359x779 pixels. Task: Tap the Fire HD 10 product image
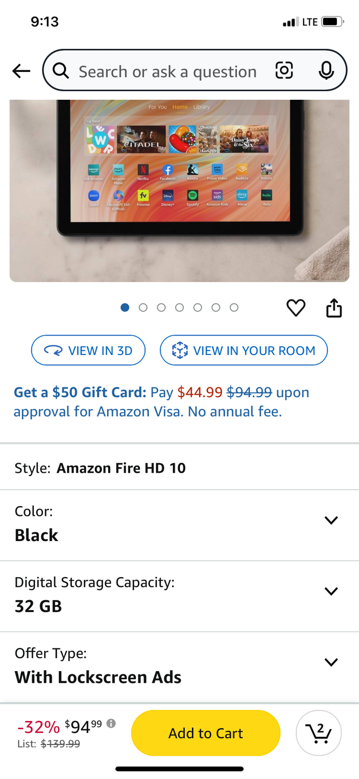(180, 191)
